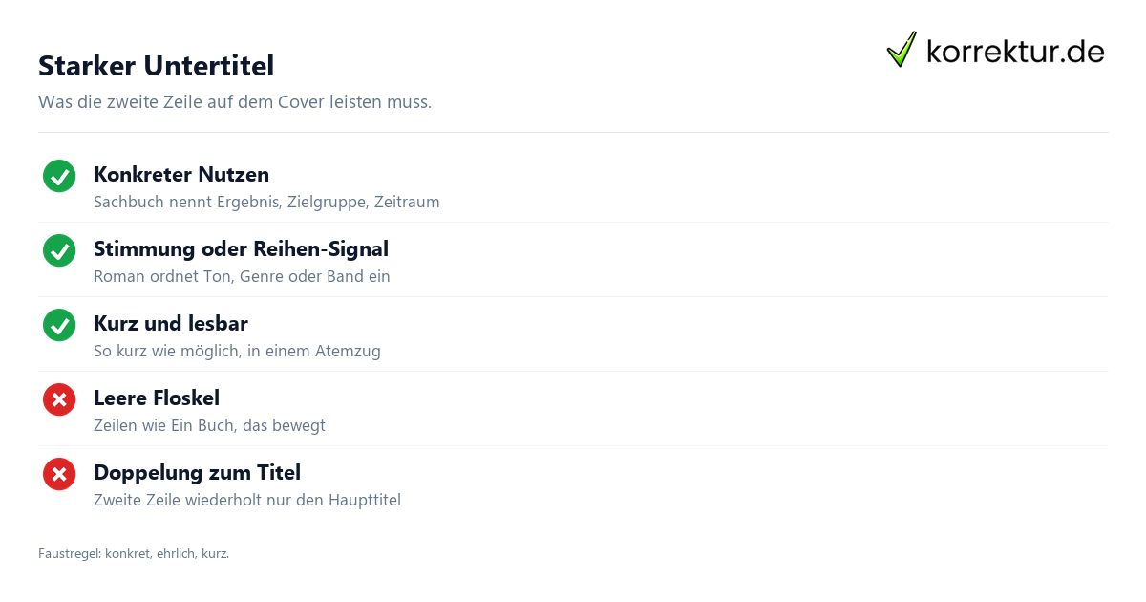Select the Konkreter Nutzen heading
The width and height of the screenshot is (1146, 602).
(x=181, y=175)
